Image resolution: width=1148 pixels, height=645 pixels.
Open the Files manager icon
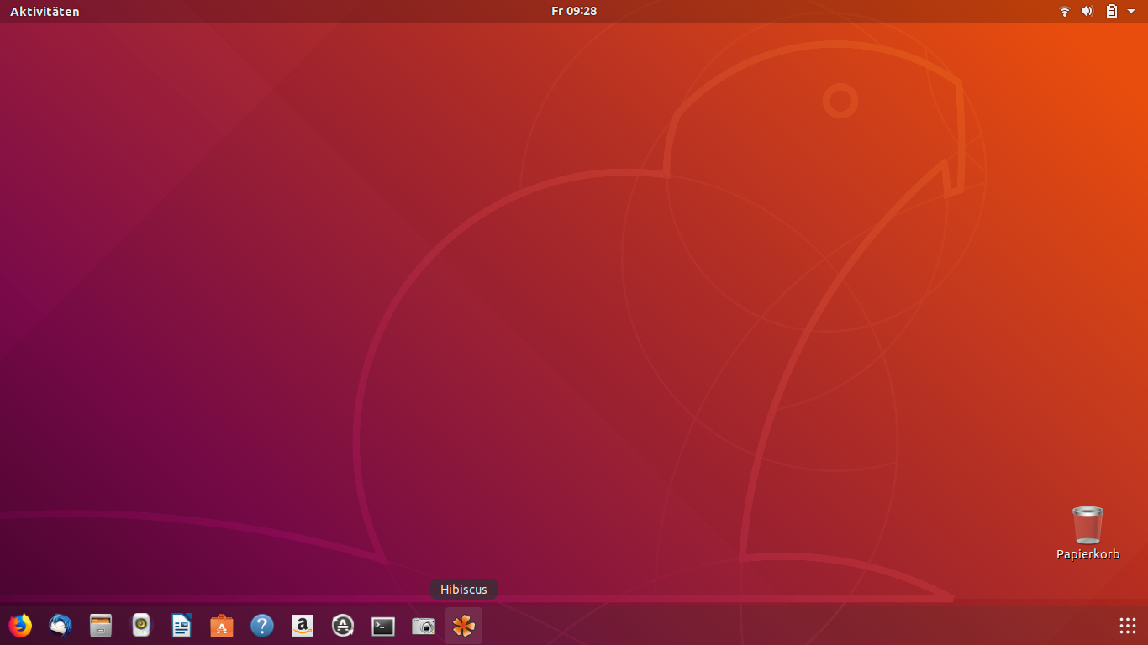coord(101,626)
